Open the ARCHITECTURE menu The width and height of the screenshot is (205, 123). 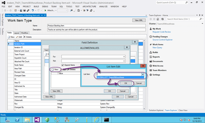[x=89, y=7]
